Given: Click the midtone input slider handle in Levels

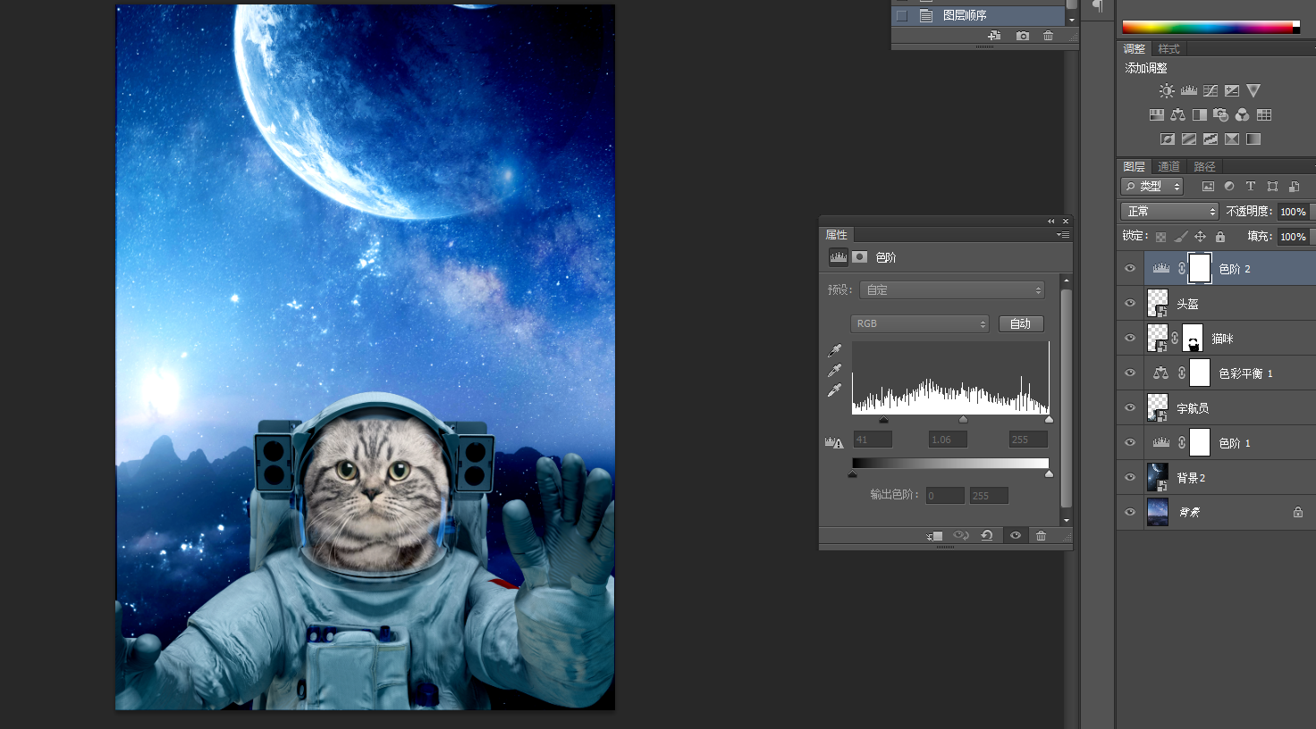Looking at the screenshot, I should pyautogui.click(x=963, y=420).
